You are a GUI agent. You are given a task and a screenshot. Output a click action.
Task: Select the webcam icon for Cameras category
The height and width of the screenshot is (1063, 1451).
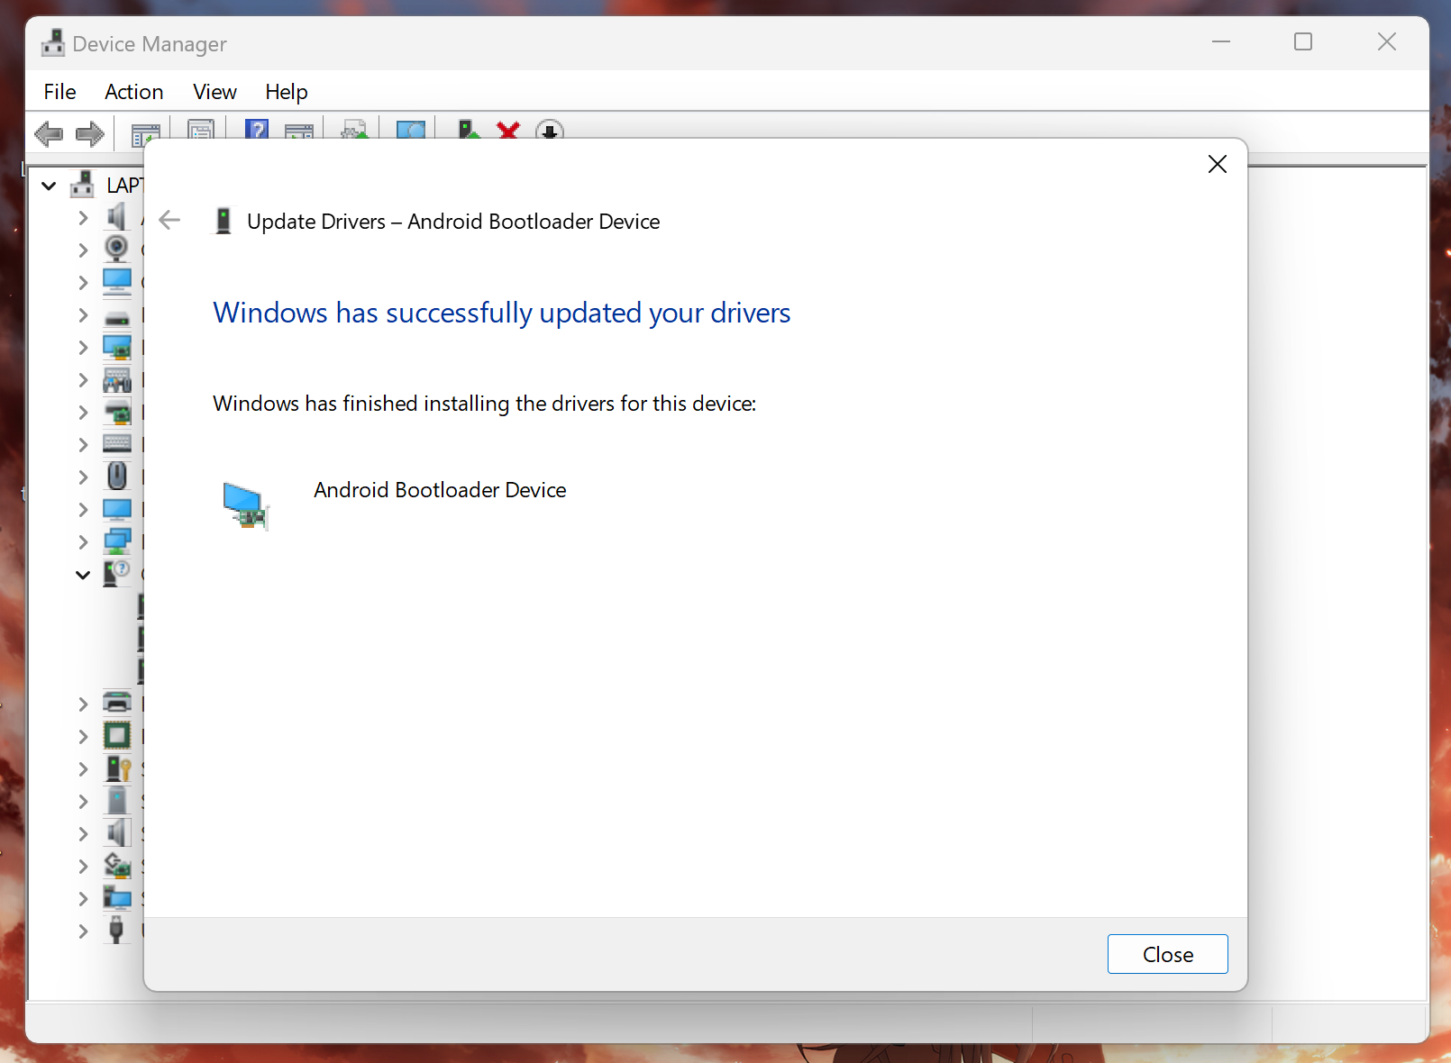116,250
